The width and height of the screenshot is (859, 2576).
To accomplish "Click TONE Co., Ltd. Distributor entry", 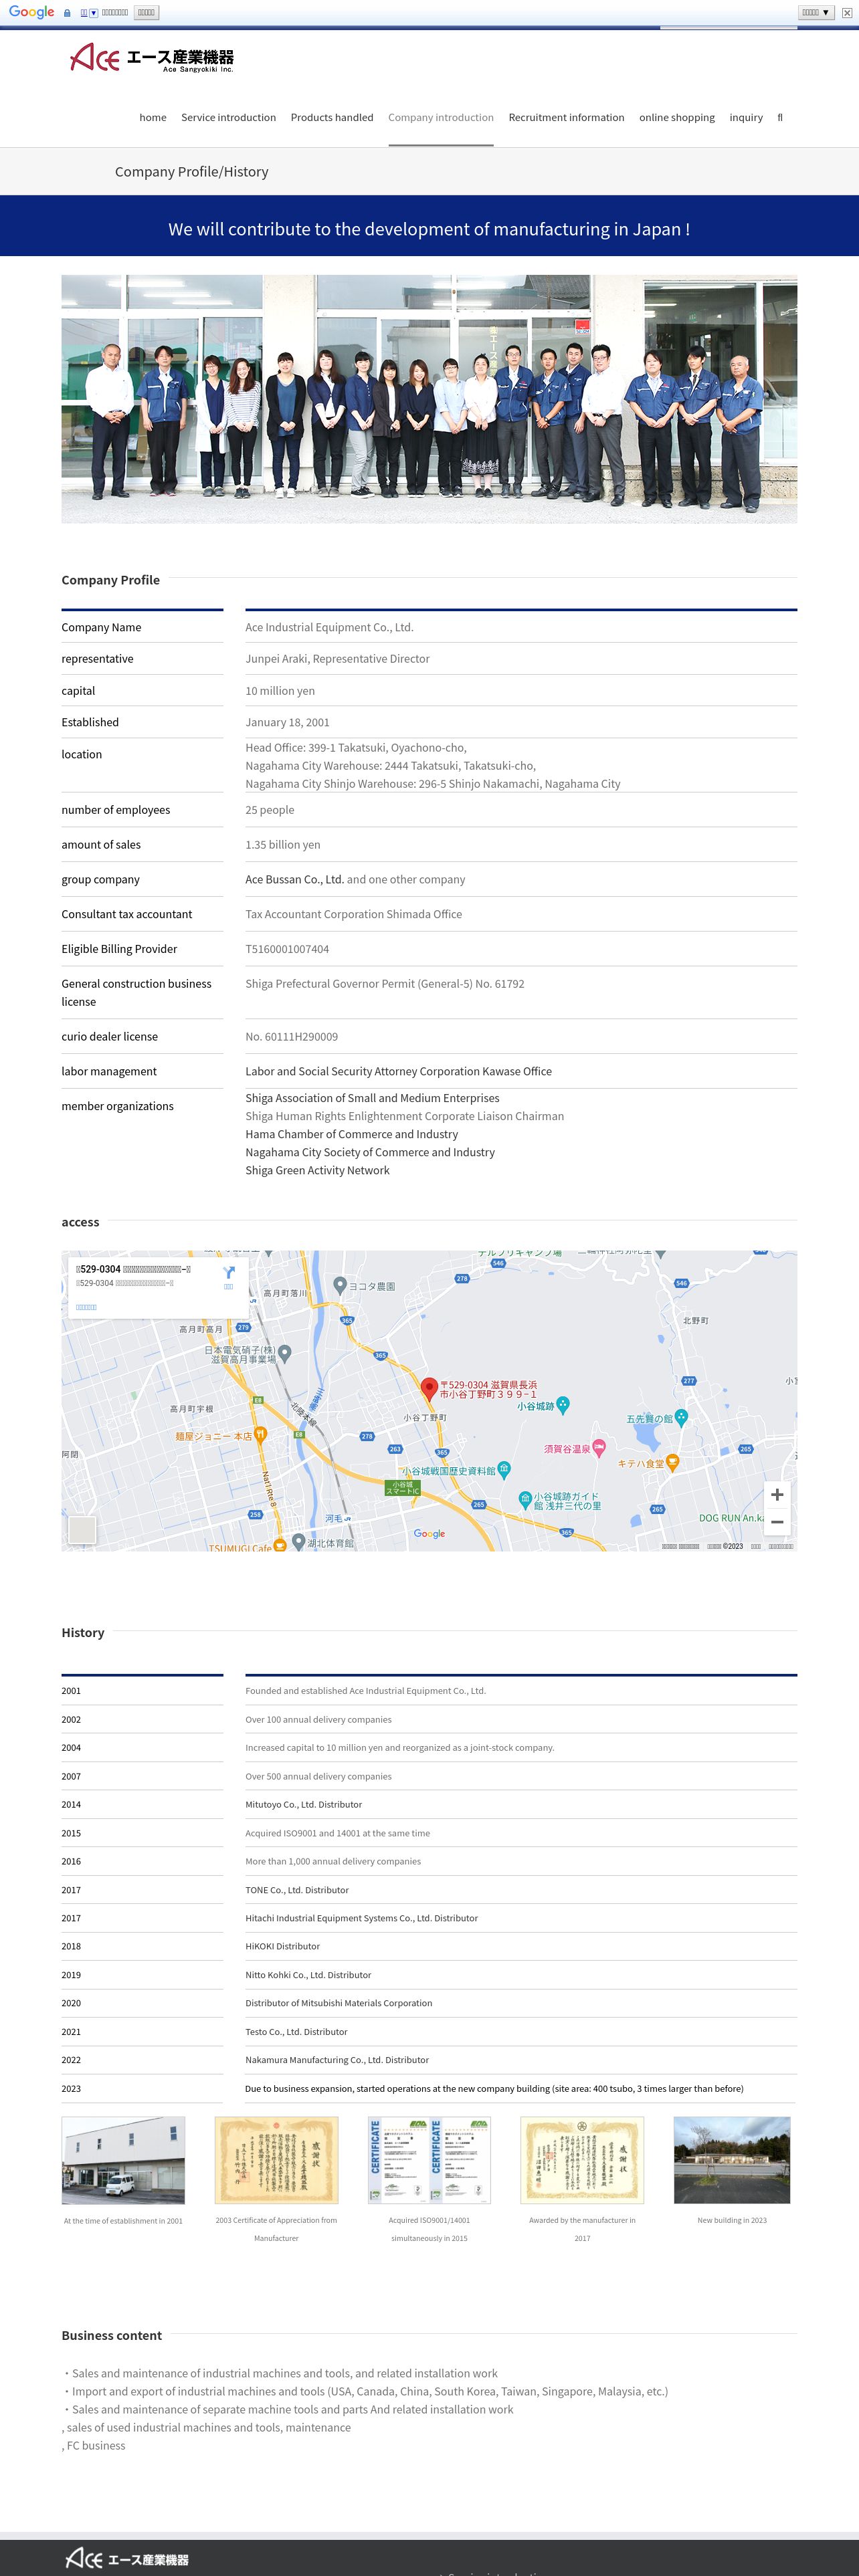I will coord(297,1890).
